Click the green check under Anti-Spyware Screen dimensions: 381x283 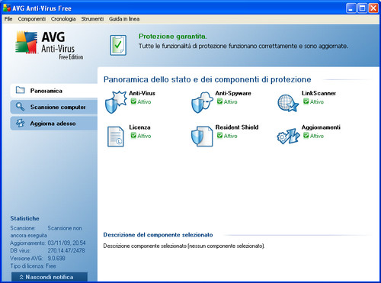[219, 101]
